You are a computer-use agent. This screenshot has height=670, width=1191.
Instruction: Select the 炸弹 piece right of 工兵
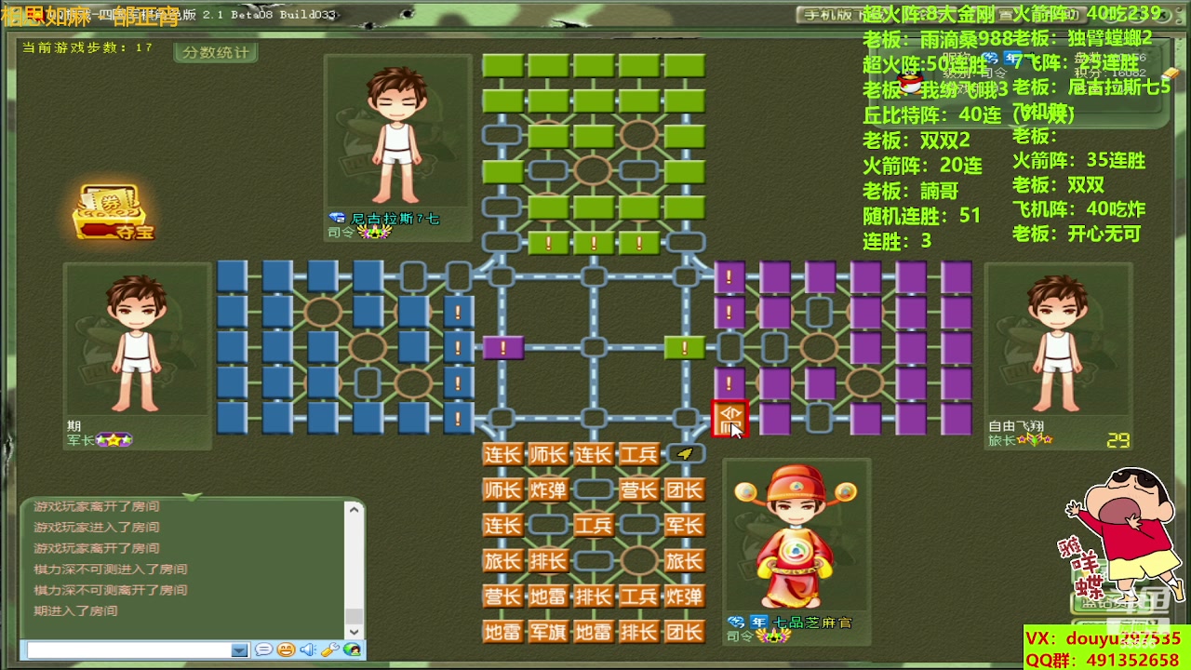[x=684, y=596]
